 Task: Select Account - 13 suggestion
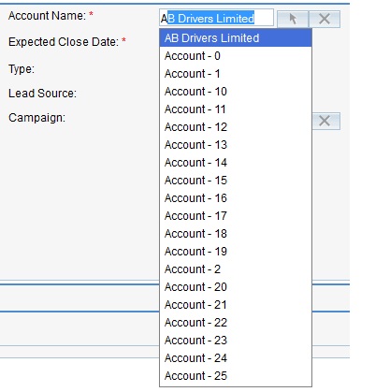(x=236, y=145)
